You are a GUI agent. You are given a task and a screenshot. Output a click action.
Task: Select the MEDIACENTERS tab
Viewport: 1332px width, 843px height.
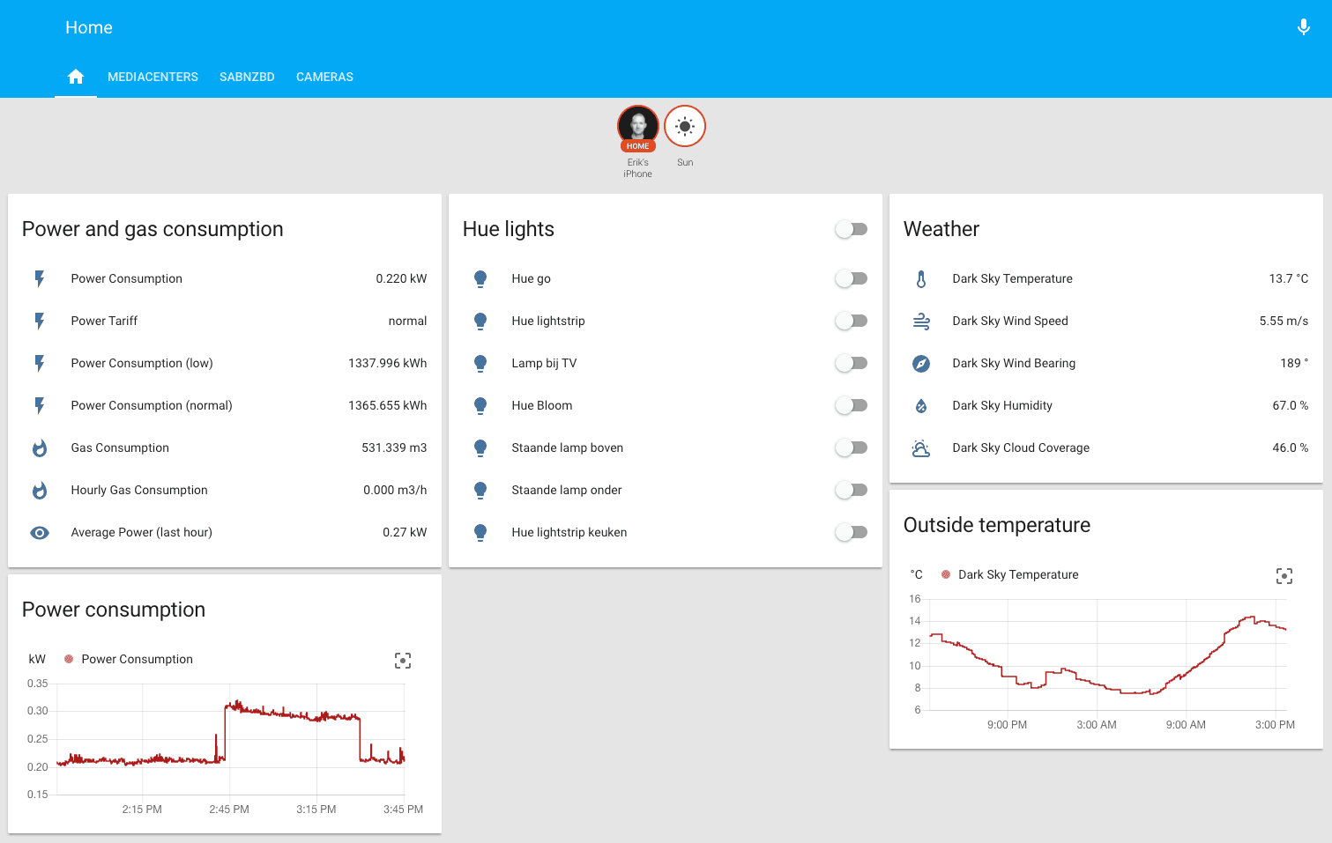click(x=153, y=77)
